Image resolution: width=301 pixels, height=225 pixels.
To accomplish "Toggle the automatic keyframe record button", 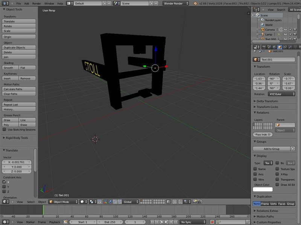I will click(212, 222).
